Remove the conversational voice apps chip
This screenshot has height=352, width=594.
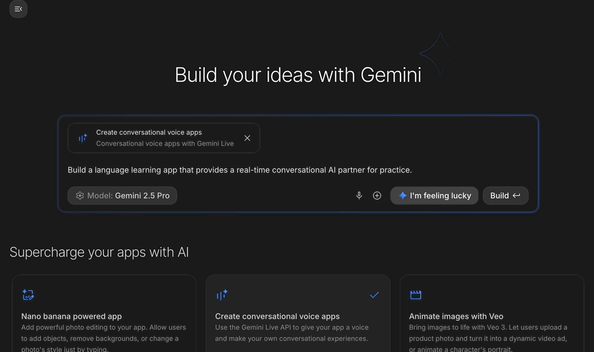pyautogui.click(x=247, y=138)
